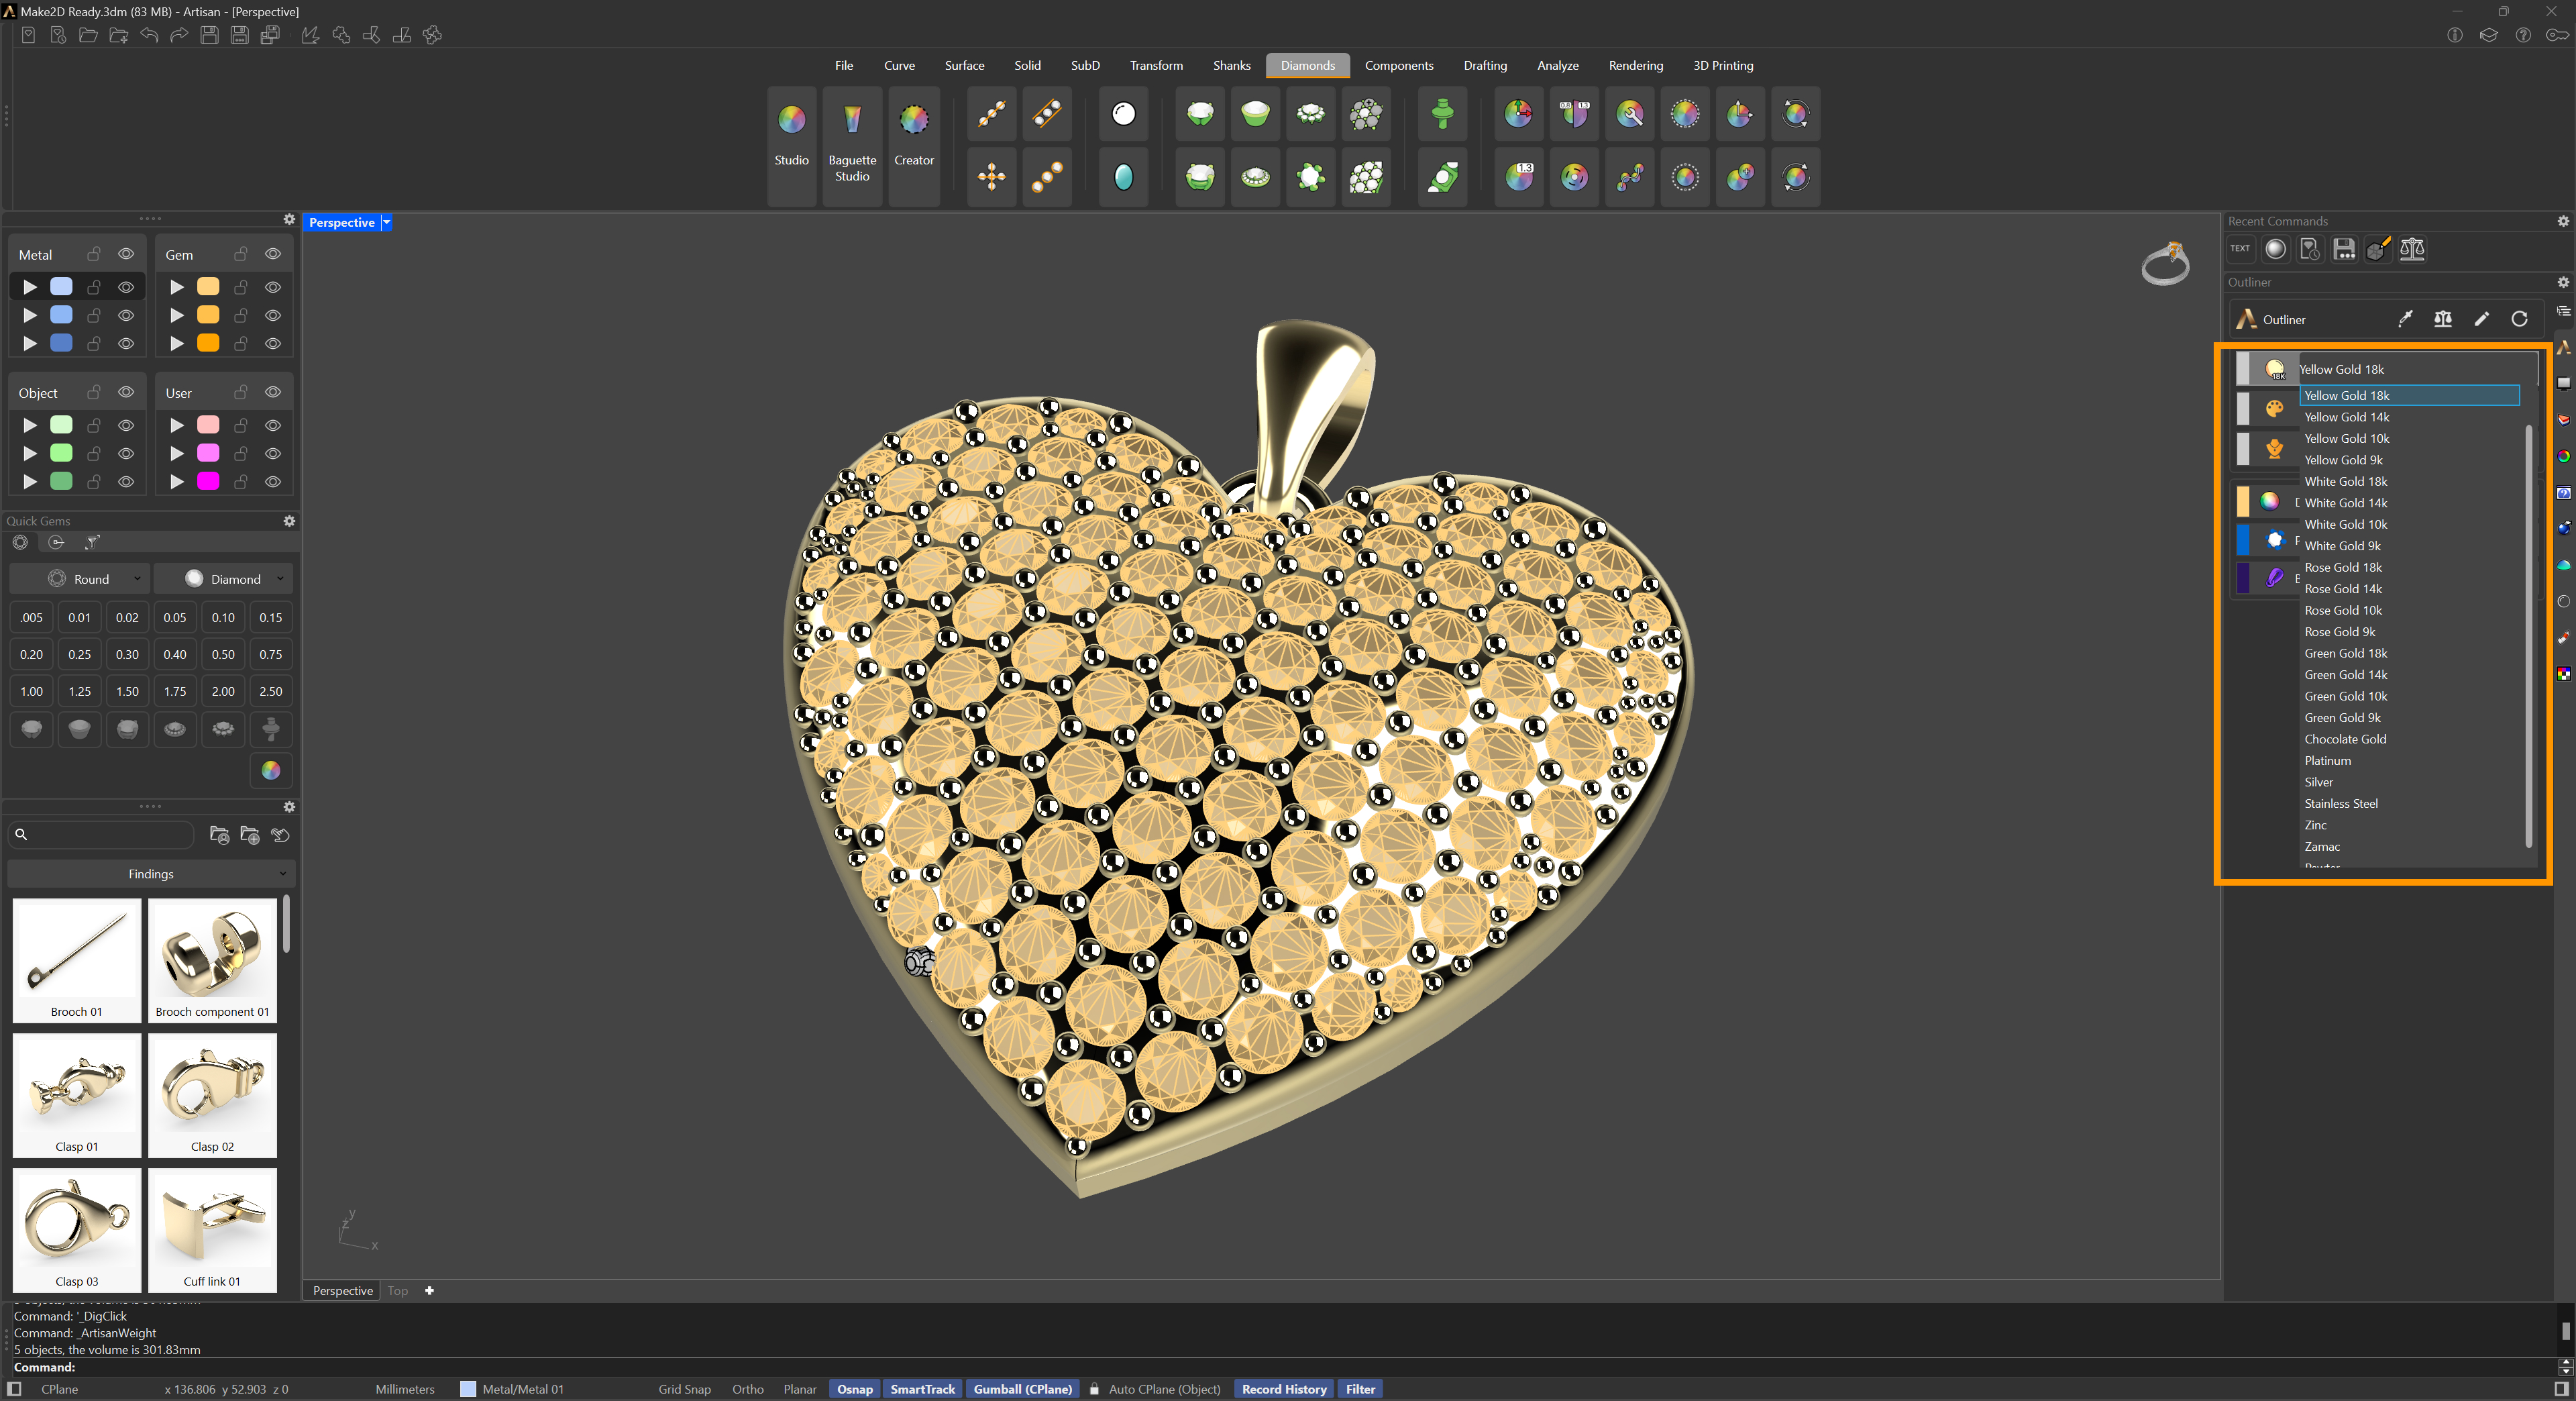Select the gem rotate arrows icon, top row
This screenshot has height=1401, width=2576.
point(1796,114)
